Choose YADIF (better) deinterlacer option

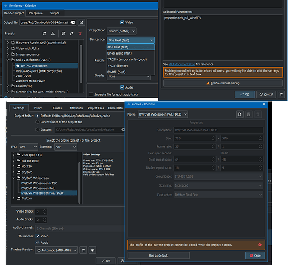click(131, 66)
